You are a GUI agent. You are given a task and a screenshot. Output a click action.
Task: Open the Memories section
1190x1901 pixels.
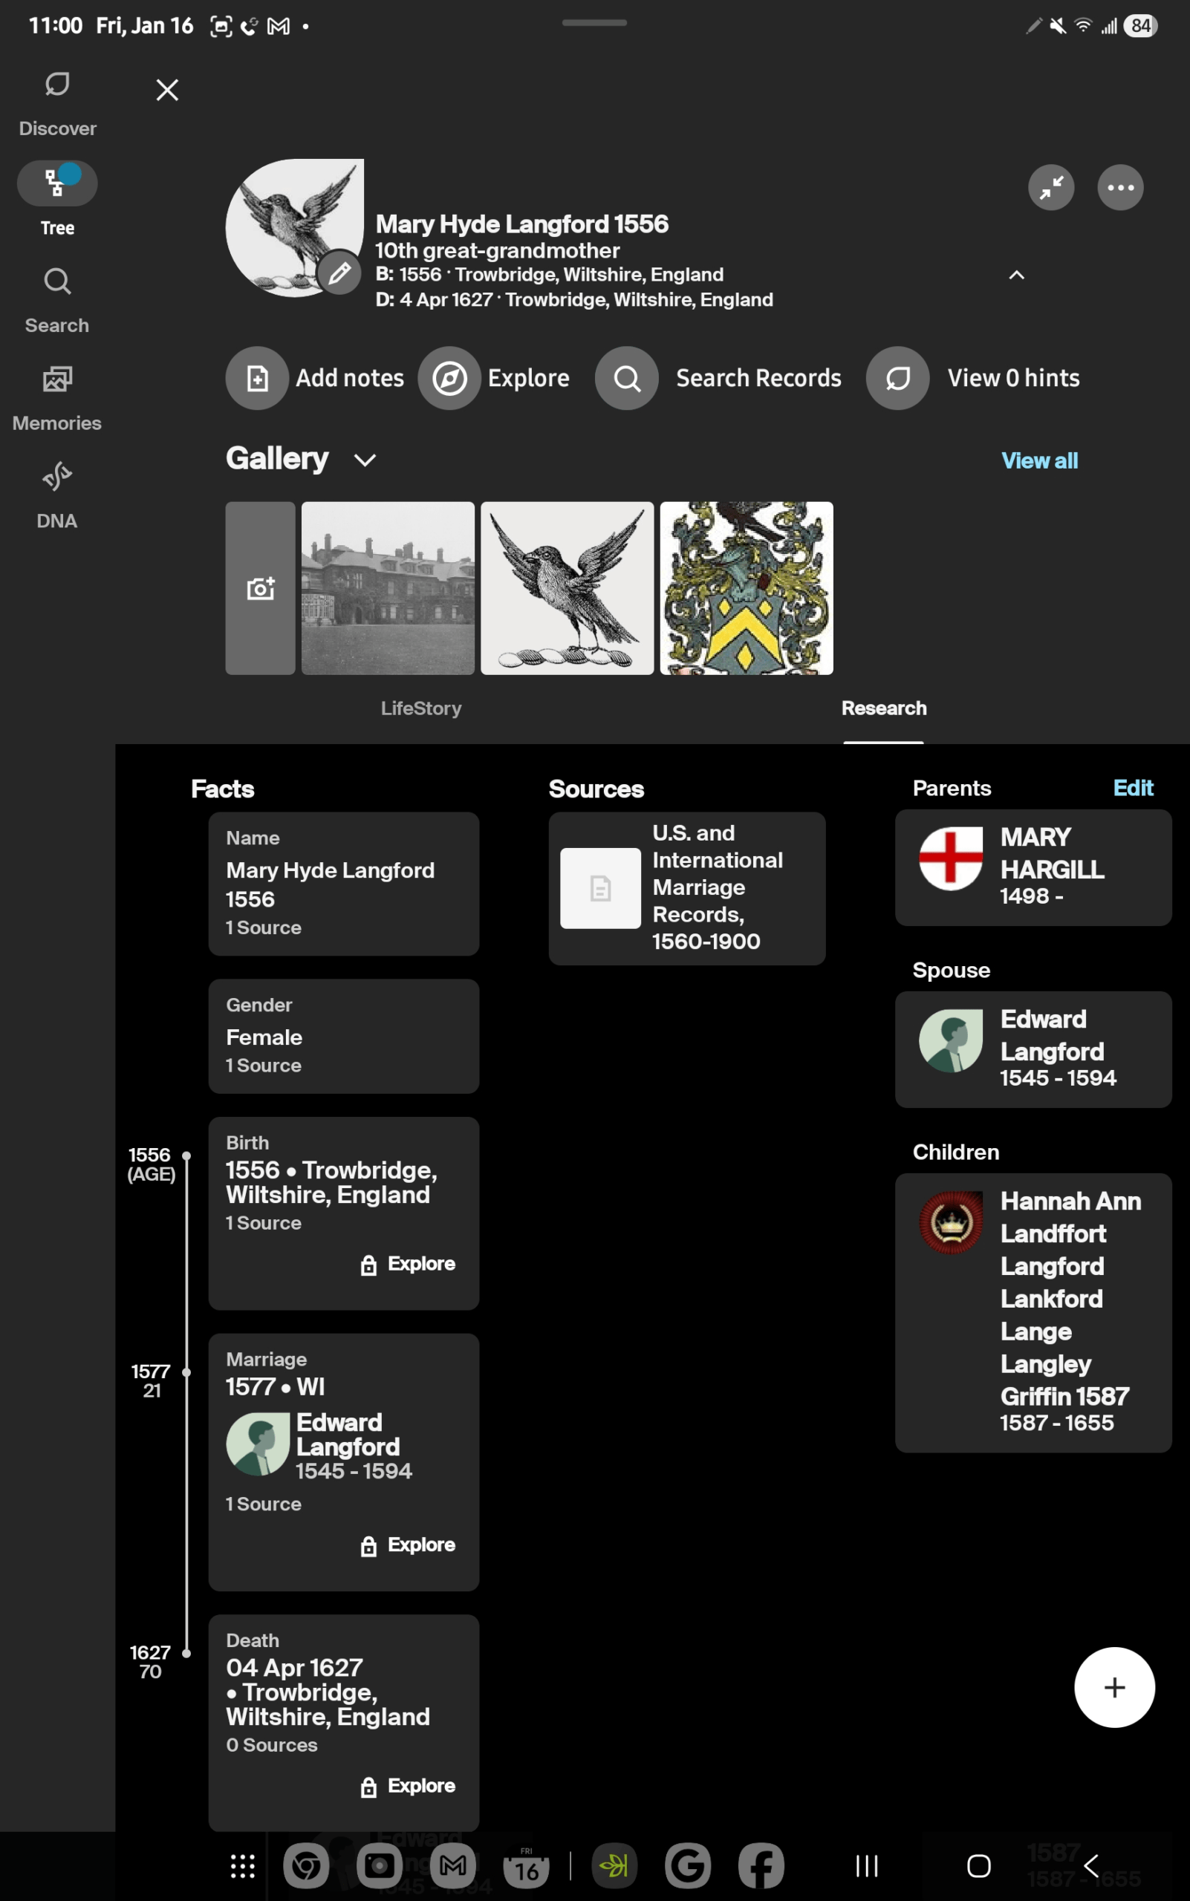click(x=56, y=380)
